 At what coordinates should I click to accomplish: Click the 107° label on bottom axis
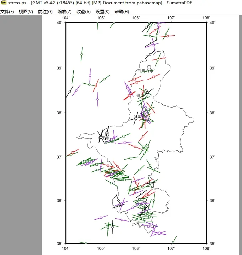[x=171, y=248]
